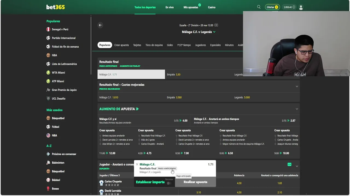Click the Partido Internacional soccer ball icon
Screen dimensions: 350x196
(48, 38)
